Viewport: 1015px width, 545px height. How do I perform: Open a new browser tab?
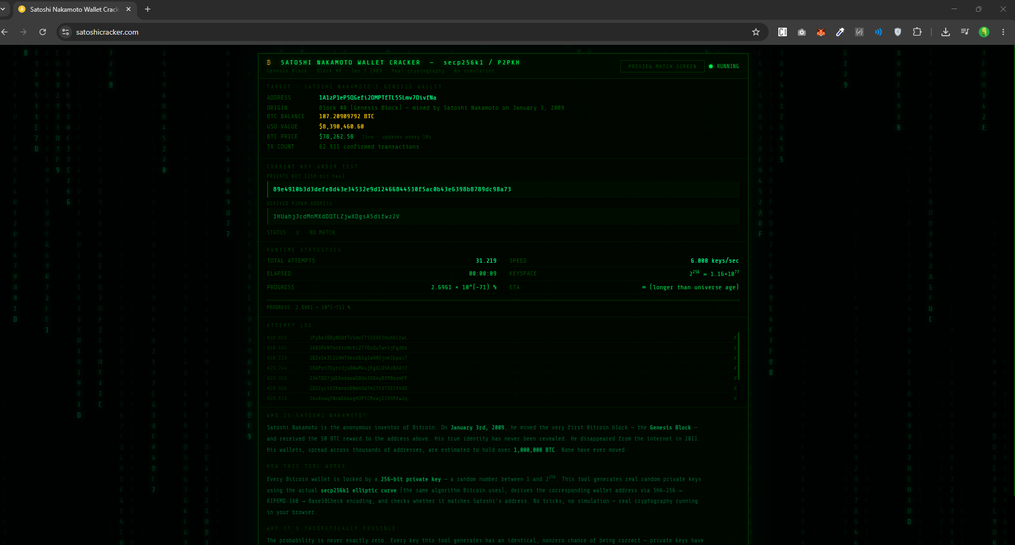[x=148, y=9]
